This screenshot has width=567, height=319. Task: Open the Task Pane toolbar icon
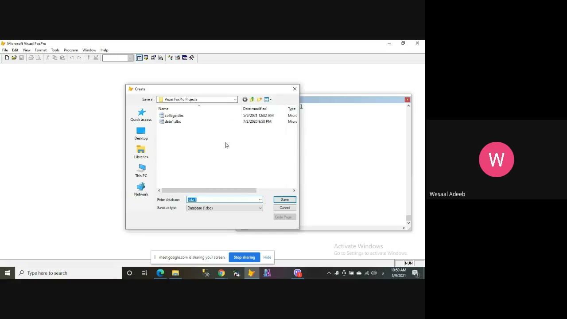click(x=184, y=58)
